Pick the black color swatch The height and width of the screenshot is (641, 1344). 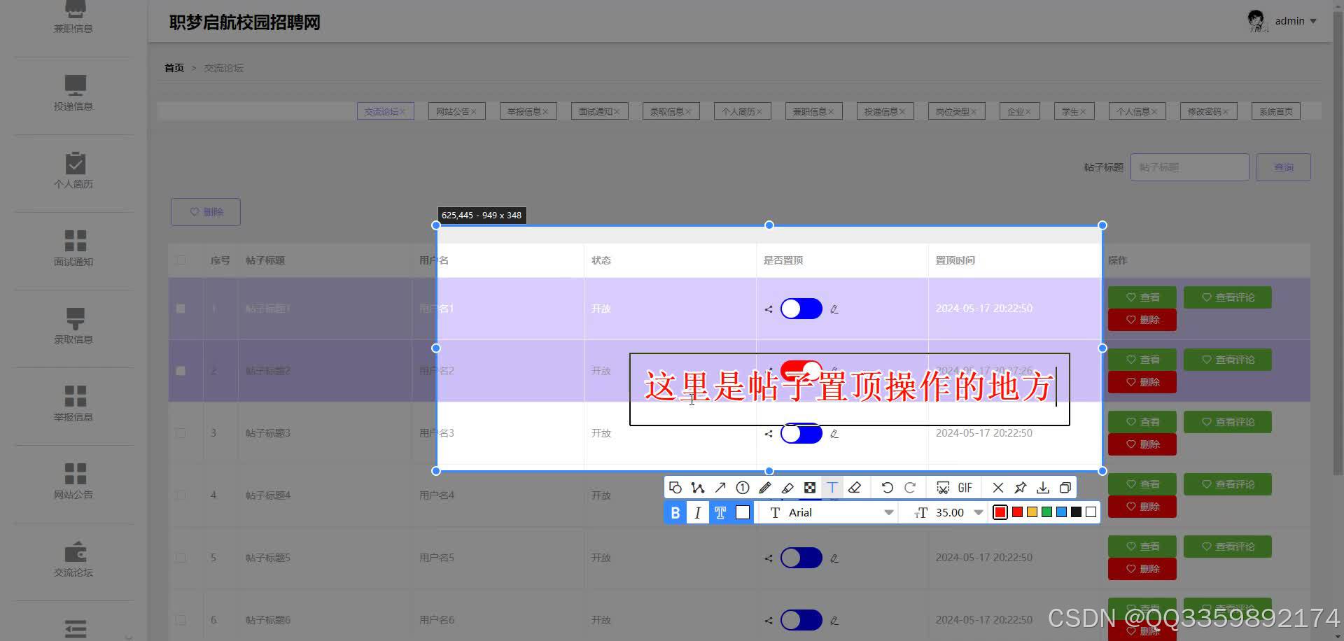click(1076, 512)
